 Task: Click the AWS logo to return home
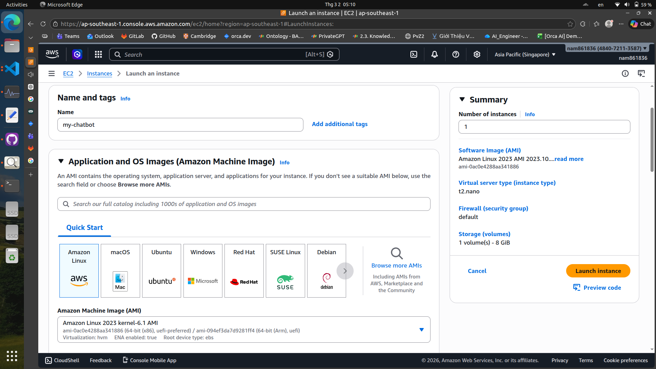coord(52,54)
